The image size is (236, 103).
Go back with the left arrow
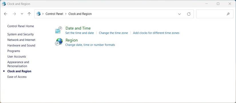pyautogui.click(x=5, y=14)
